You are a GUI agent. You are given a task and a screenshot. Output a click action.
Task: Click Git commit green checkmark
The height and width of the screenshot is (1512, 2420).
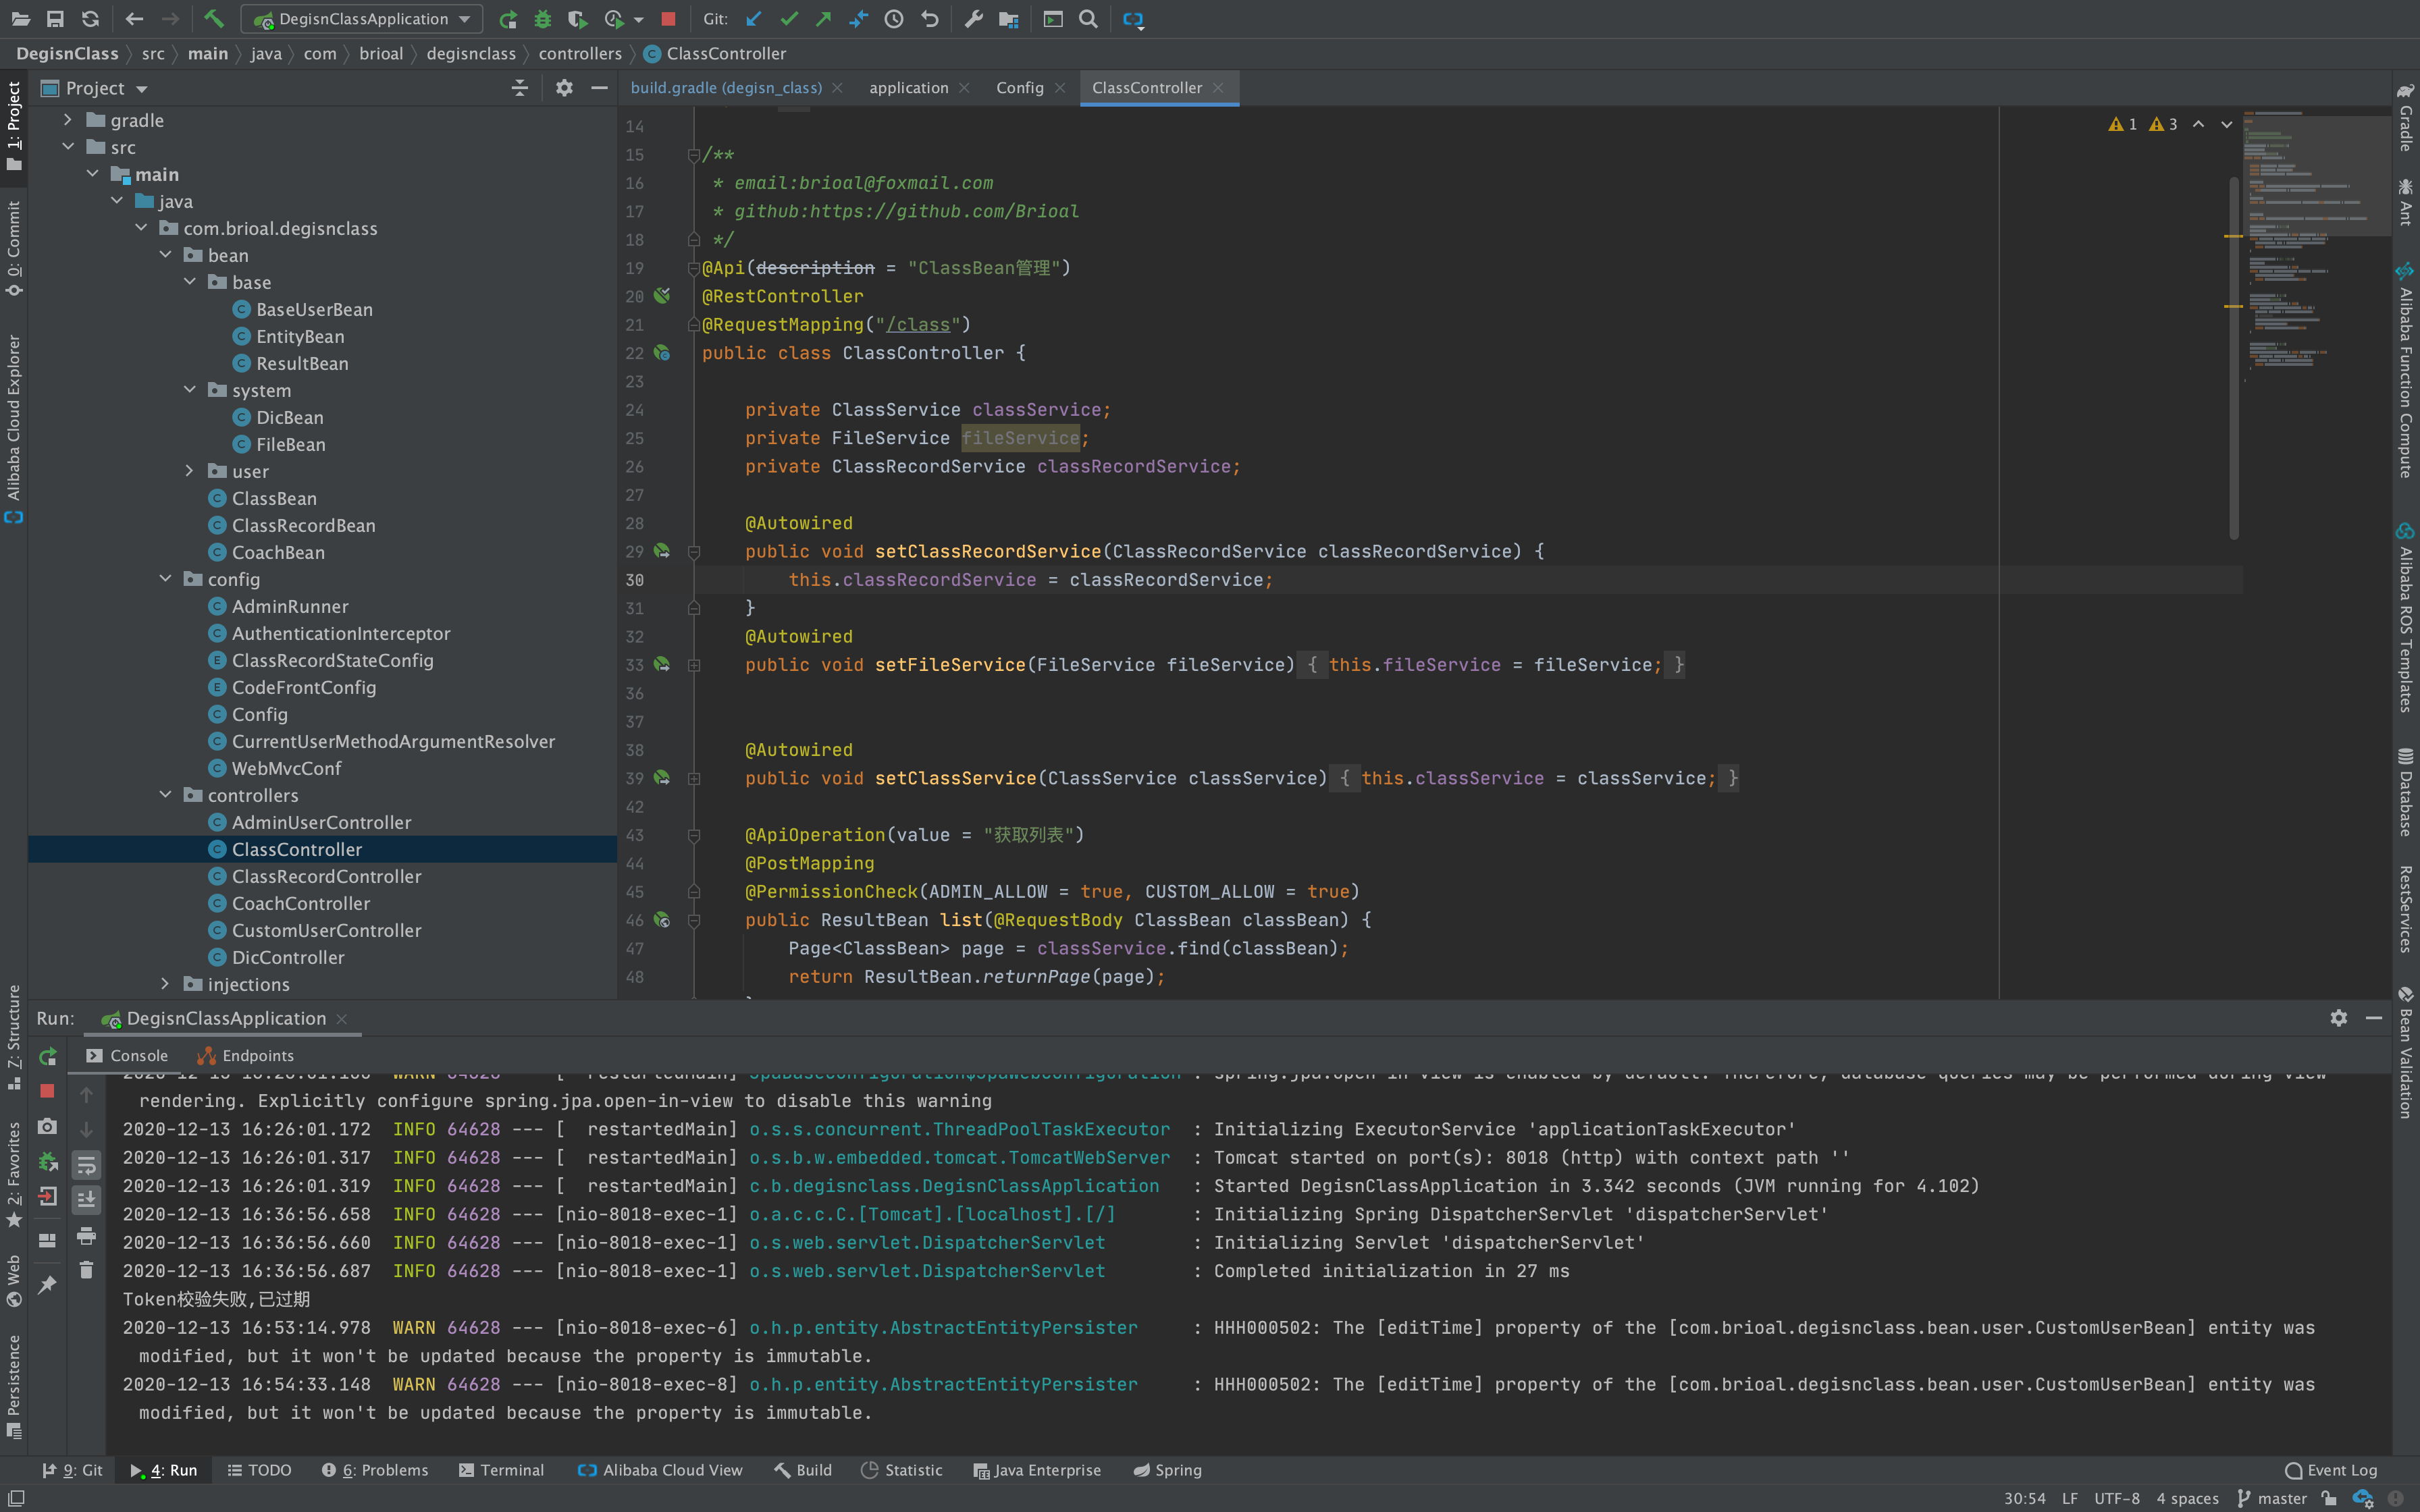(x=789, y=18)
